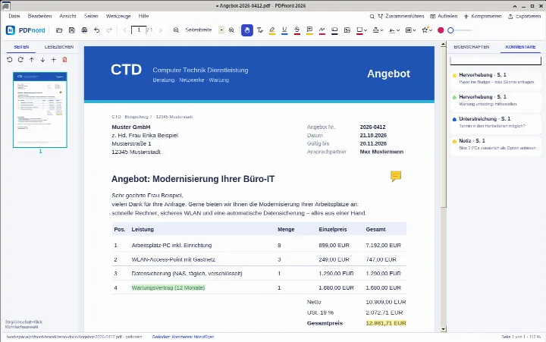Select the underline annotation tool
This screenshot has height=342, width=546.
pos(284,30)
